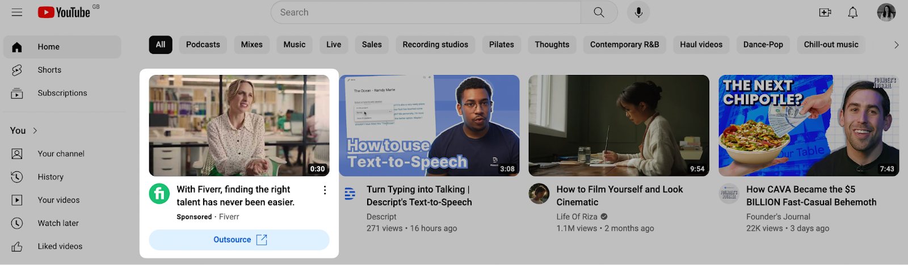
Task: Play the Cinematic filming video thumbnail
Action: tap(619, 125)
